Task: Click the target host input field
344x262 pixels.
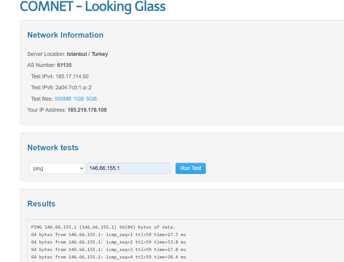Action: (128, 168)
